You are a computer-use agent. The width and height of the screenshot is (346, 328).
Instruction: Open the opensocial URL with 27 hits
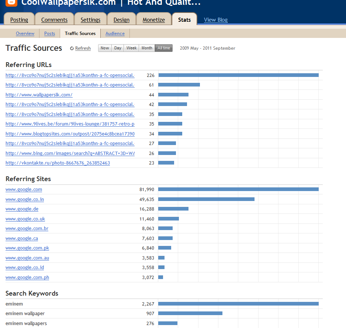[x=70, y=144]
